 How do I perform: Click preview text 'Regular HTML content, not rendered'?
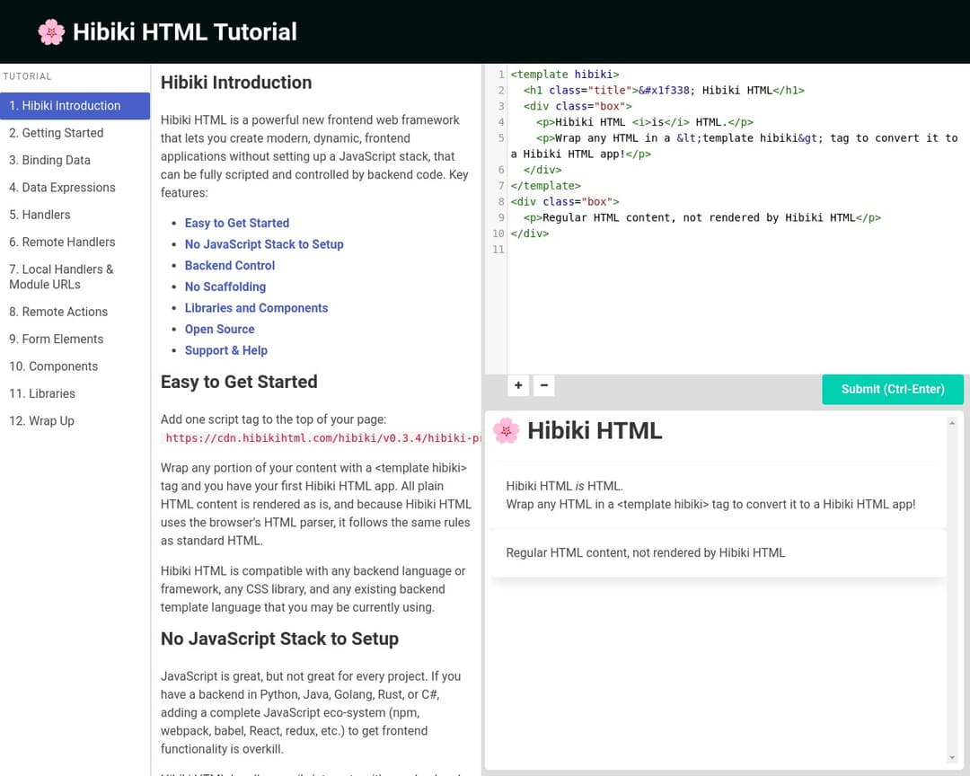click(645, 552)
